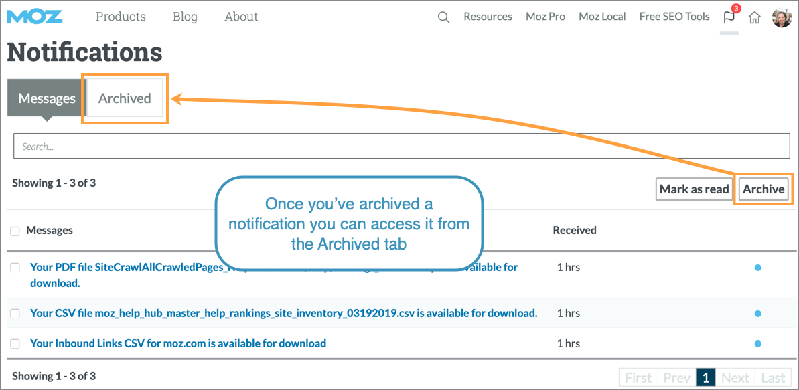Open the Blog menu item
This screenshot has height=390, width=799.
click(185, 17)
